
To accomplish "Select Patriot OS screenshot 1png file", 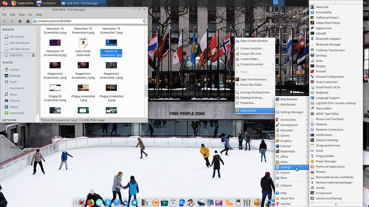I will [111, 48].
